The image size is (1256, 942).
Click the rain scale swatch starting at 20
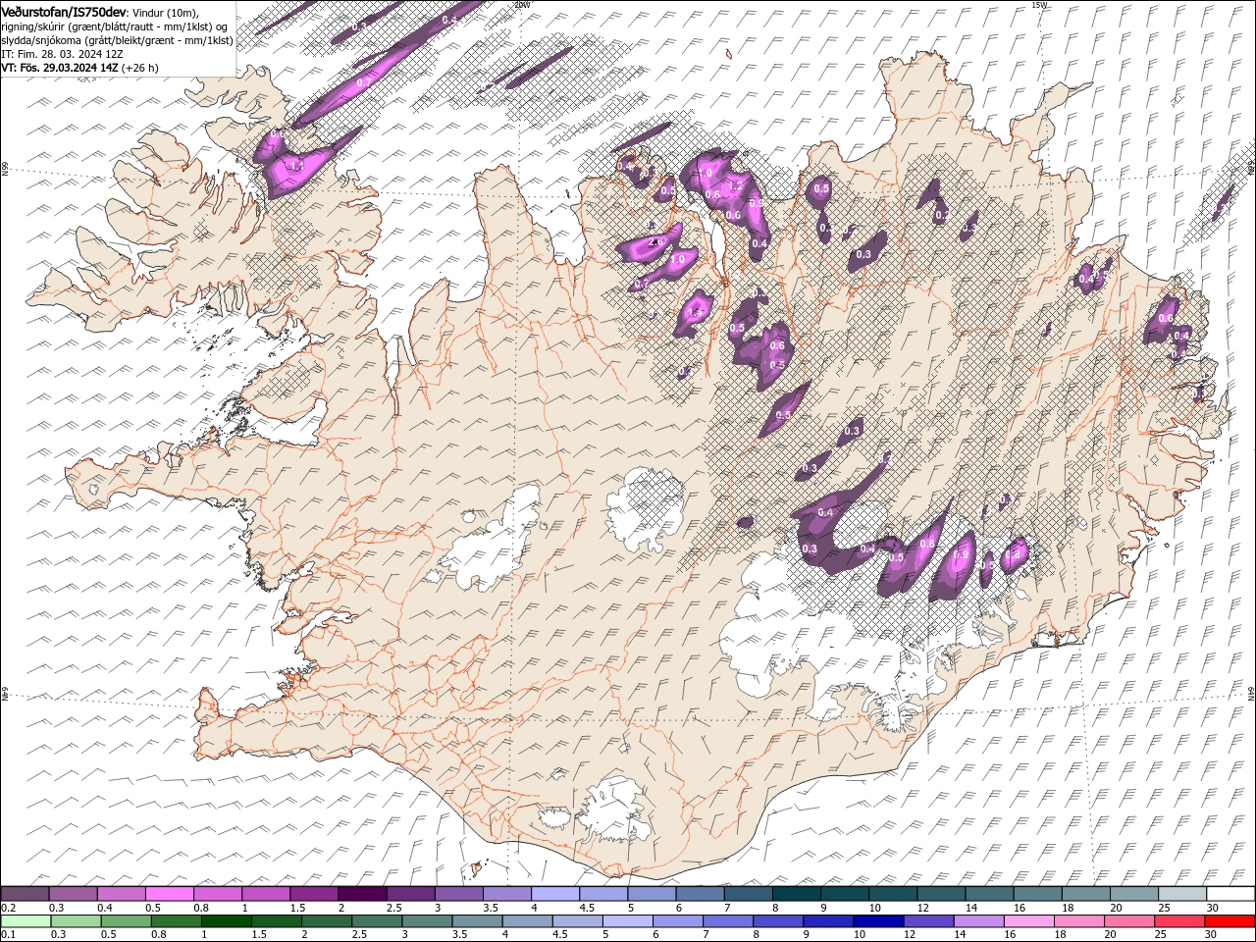1129,921
